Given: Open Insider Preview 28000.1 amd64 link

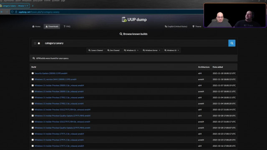Looking at the screenshot, I should tap(59, 85).
